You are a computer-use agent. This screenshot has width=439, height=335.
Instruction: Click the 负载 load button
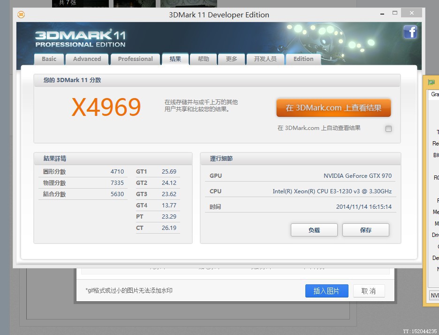pyautogui.click(x=314, y=230)
